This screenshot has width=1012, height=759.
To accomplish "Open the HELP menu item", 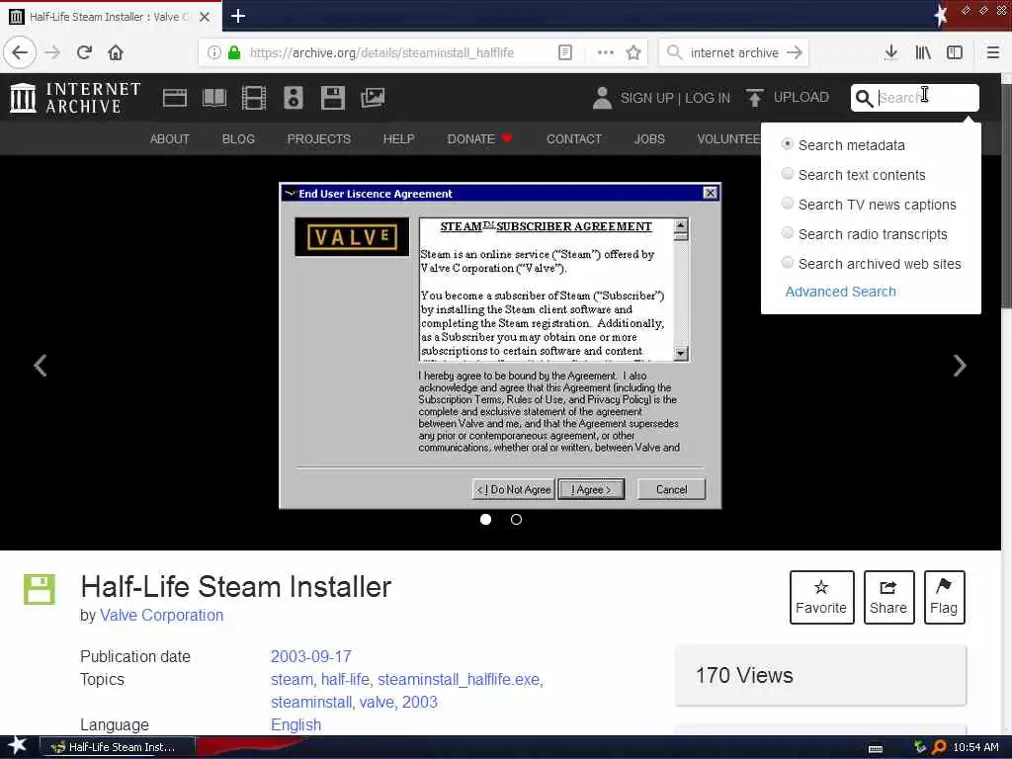I will [399, 138].
